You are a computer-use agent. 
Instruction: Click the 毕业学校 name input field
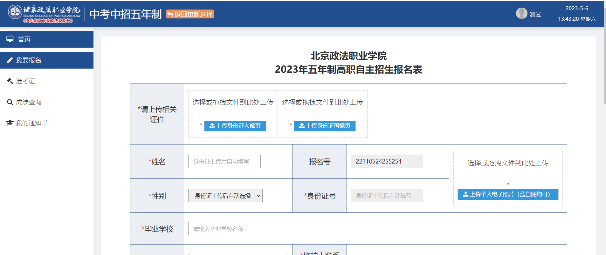pyautogui.click(x=268, y=229)
